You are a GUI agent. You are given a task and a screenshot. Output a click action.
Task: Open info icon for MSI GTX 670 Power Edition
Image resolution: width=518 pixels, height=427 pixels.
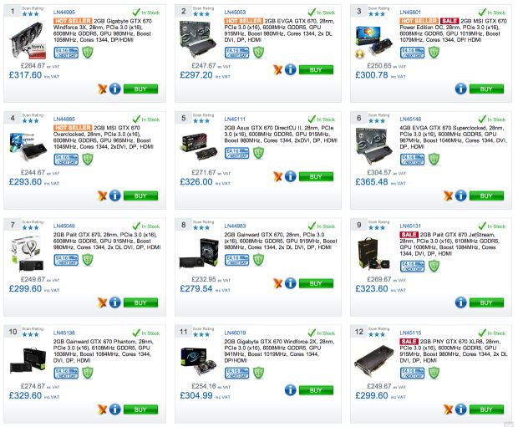pos(461,89)
